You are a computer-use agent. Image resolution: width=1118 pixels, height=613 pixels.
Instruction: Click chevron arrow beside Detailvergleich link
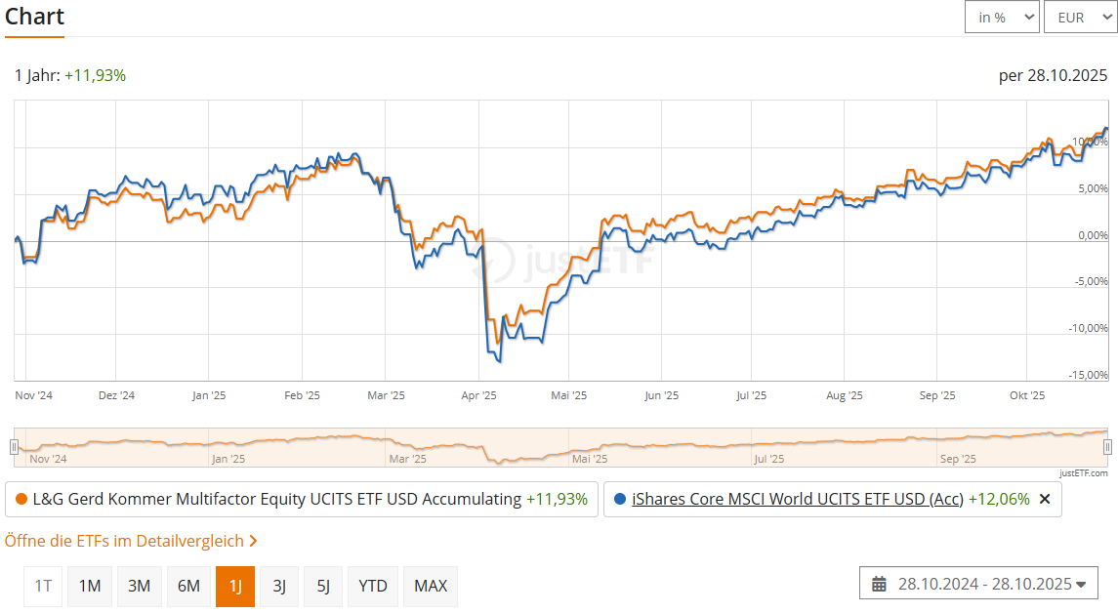[253, 541]
